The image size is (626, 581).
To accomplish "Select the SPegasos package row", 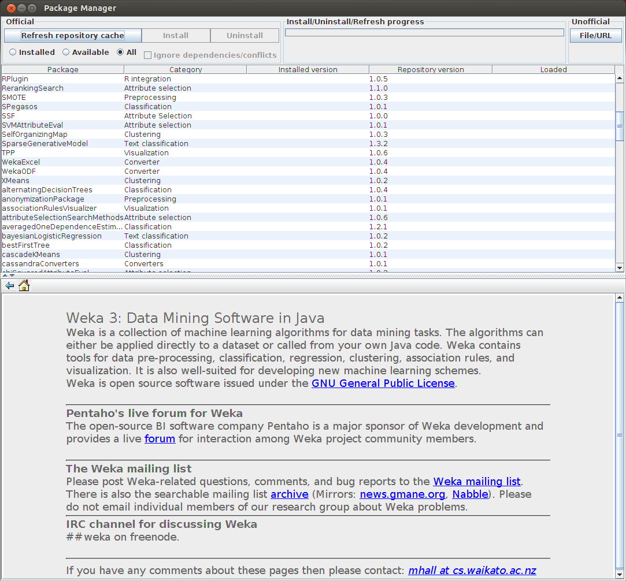I will coord(308,106).
